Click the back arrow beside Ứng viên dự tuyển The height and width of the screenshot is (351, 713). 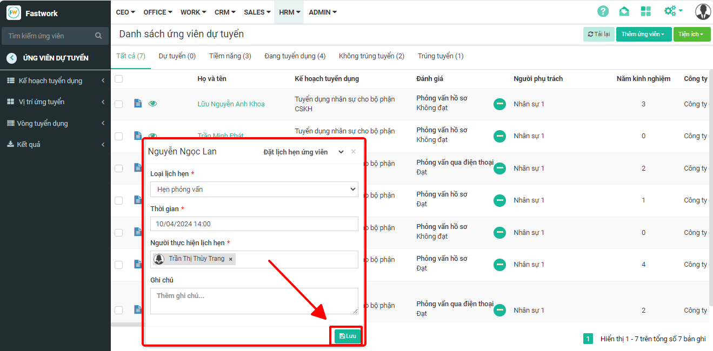click(x=11, y=58)
